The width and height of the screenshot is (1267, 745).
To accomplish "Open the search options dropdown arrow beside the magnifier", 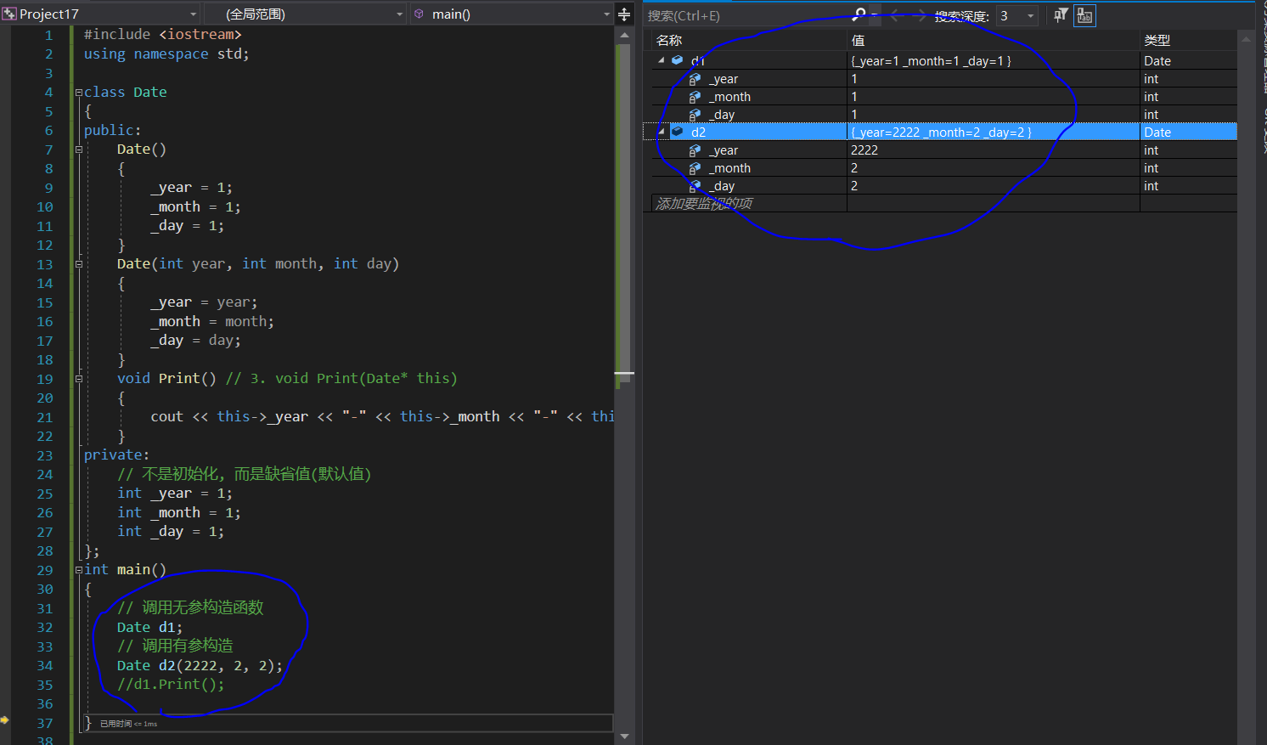I will (x=874, y=14).
